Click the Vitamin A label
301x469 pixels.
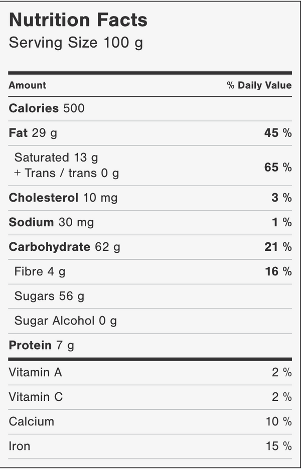click(x=35, y=372)
